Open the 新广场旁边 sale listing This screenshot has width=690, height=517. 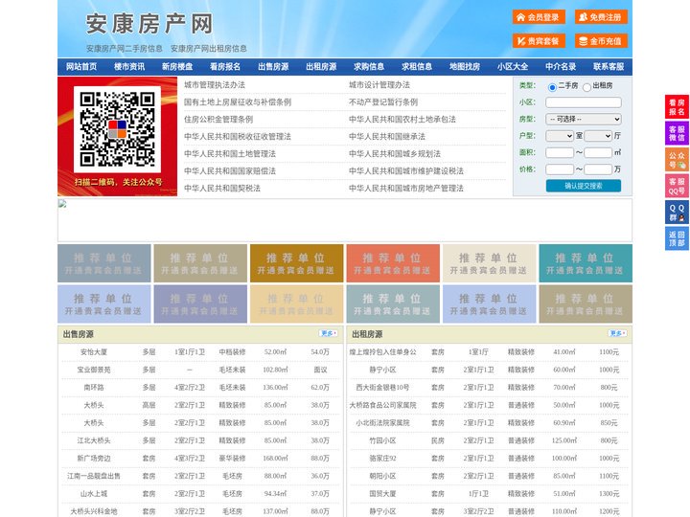94,458
